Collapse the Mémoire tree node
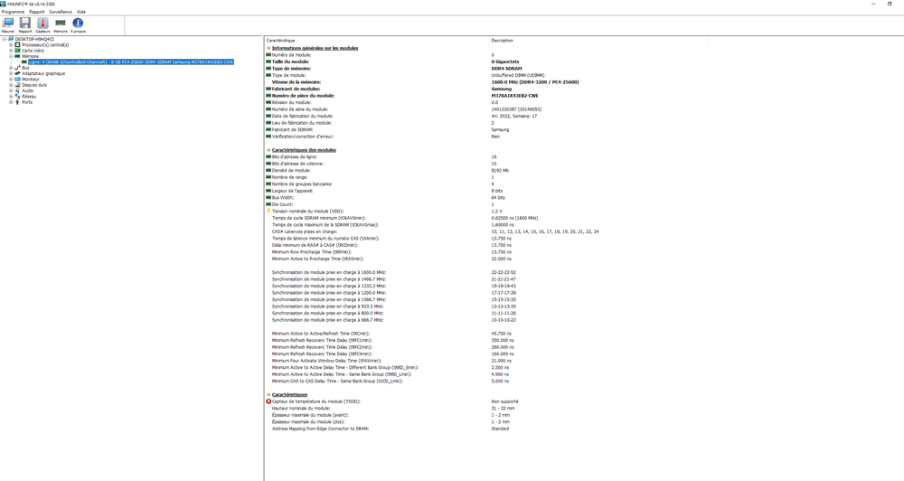Image resolution: width=904 pixels, height=481 pixels. [11, 56]
